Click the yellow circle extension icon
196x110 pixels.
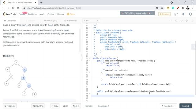(x=168, y=8)
